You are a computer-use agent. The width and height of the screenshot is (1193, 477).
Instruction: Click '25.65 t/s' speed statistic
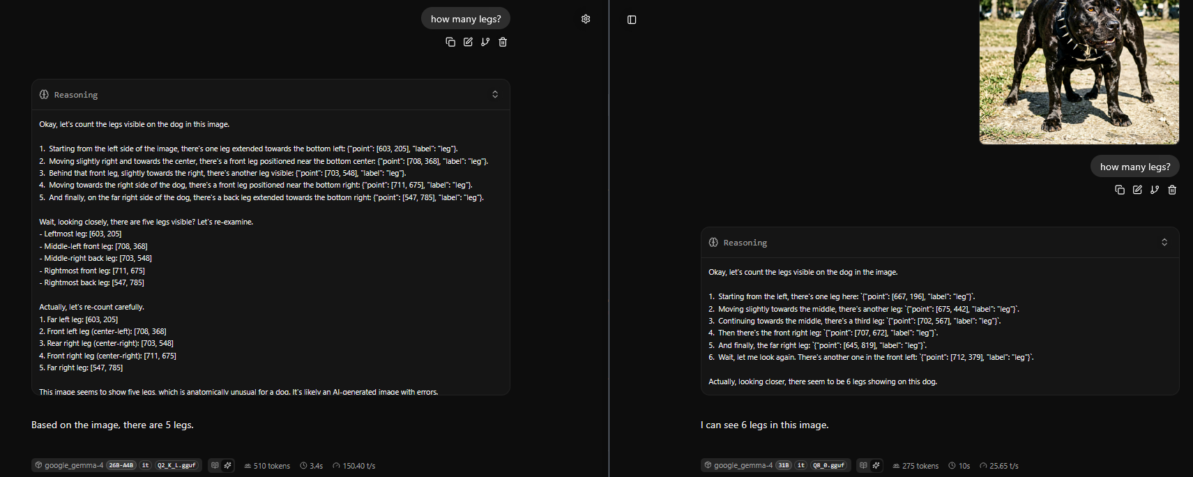[x=999, y=466]
